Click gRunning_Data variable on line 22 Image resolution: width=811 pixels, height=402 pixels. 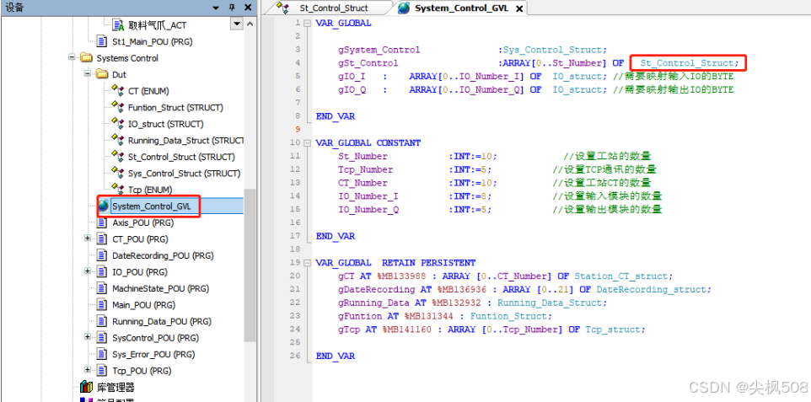pyautogui.click(x=374, y=303)
